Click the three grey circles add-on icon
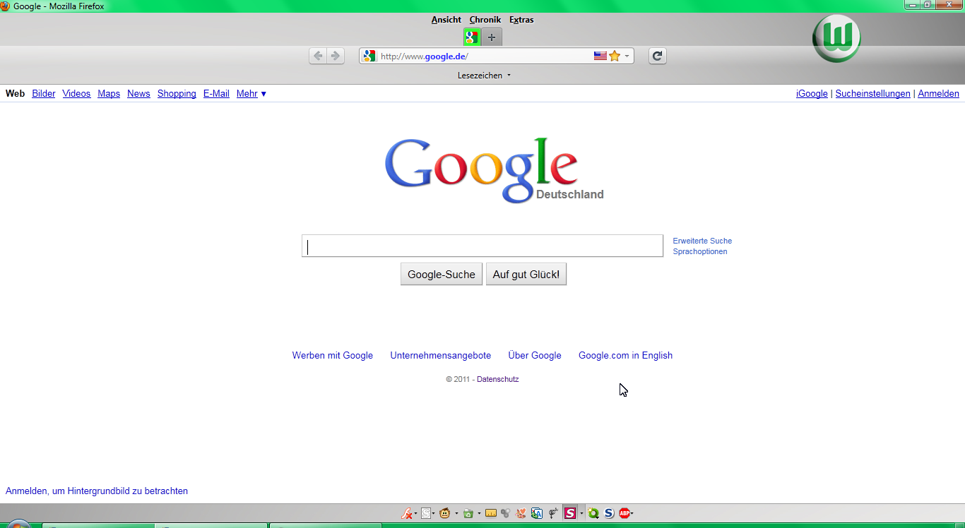 click(x=505, y=513)
